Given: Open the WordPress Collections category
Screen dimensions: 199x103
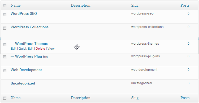Looking at the screenshot, I should pos(29,27).
